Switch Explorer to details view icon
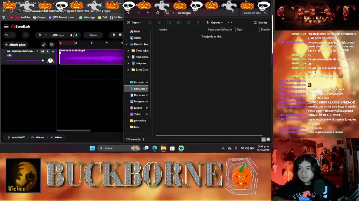359x201 pixels. click(263, 139)
